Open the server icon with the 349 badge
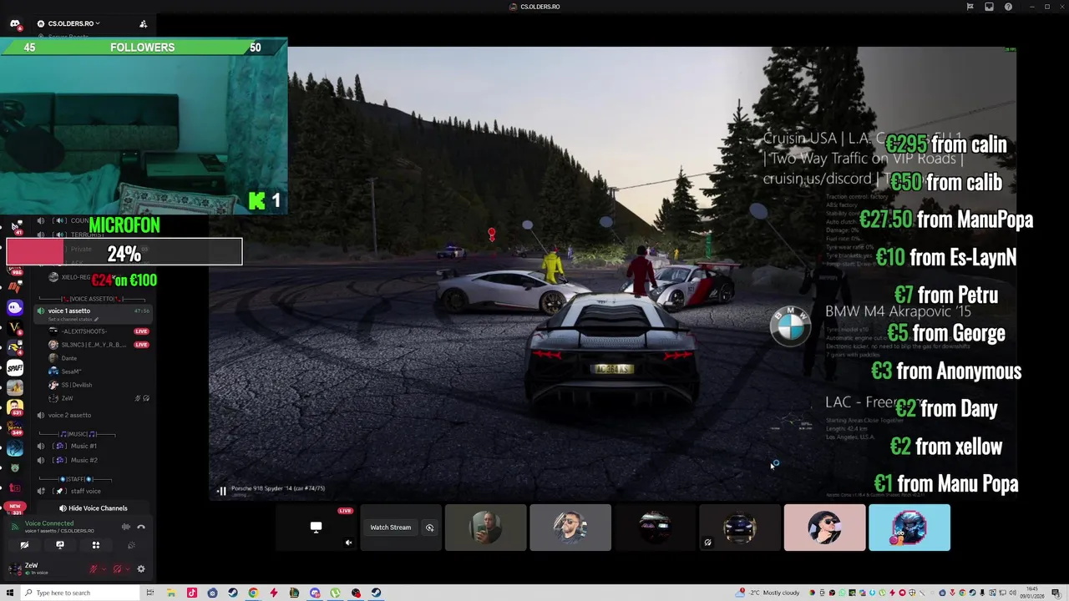The image size is (1069, 601). point(14,427)
